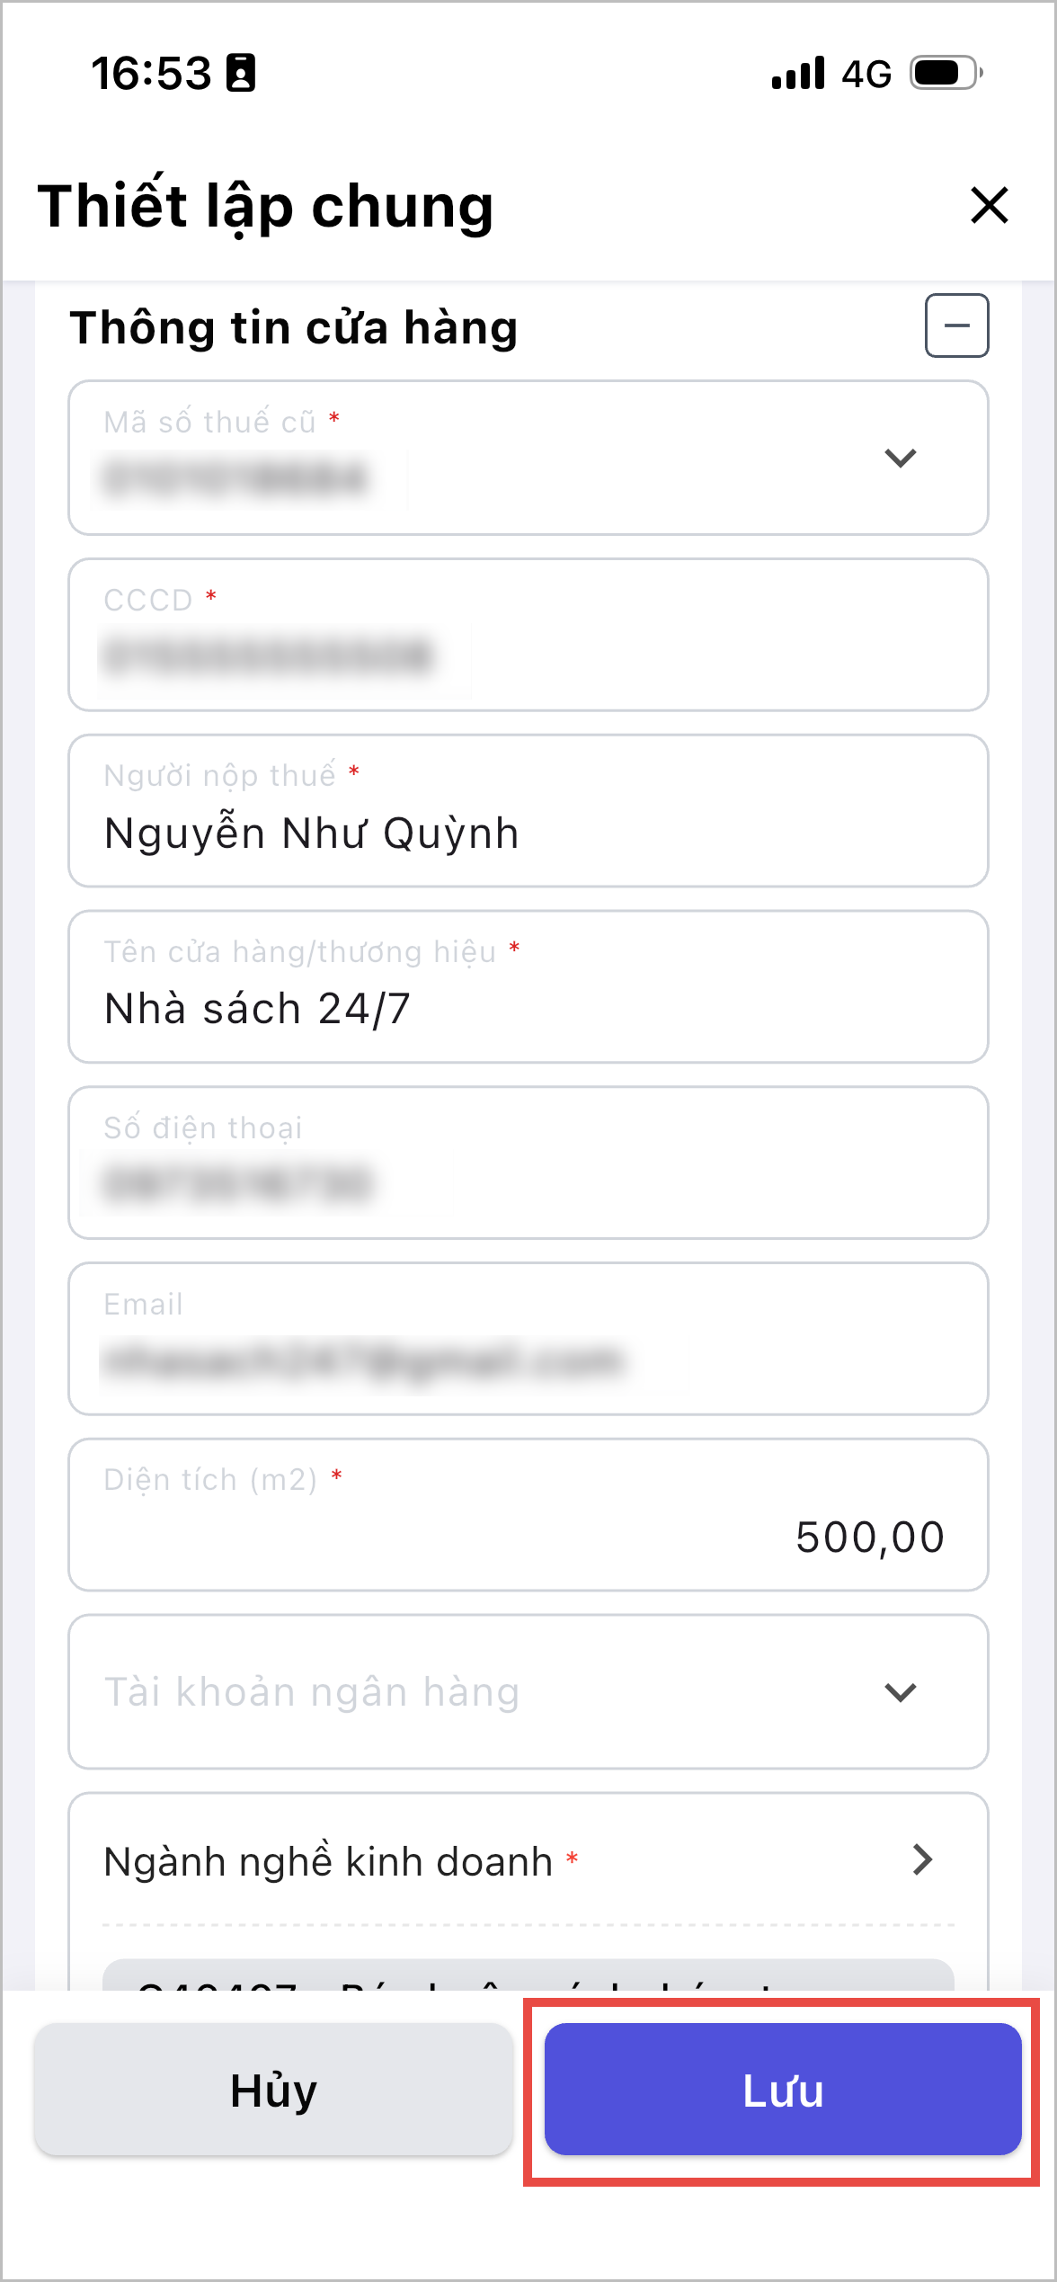Tap the ID card icon beside the clock
The height and width of the screenshot is (2282, 1057).
click(x=241, y=73)
